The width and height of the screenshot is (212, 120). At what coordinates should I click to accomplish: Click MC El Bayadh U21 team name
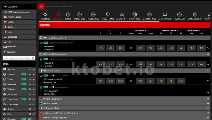tap(51, 91)
